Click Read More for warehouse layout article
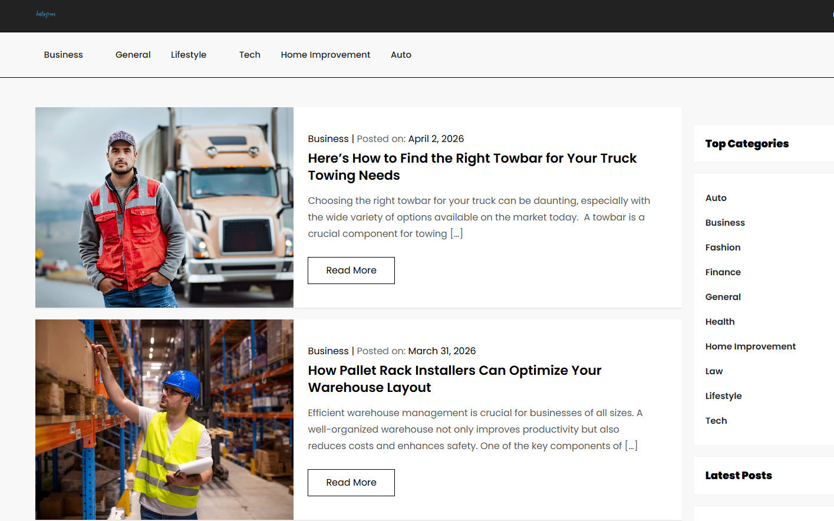 pyautogui.click(x=351, y=483)
